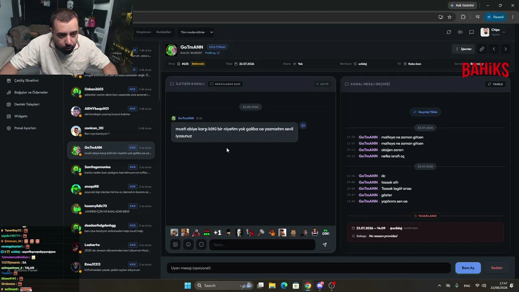Click the Tassak lagöt arası history message

[396, 189]
